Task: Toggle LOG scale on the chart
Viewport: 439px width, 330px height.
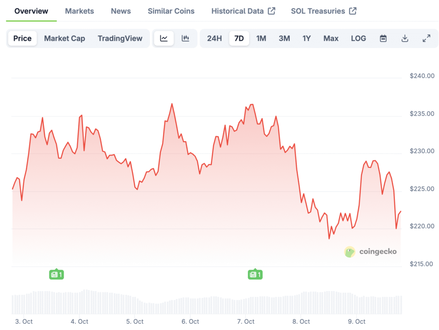Action: pyautogui.click(x=358, y=39)
